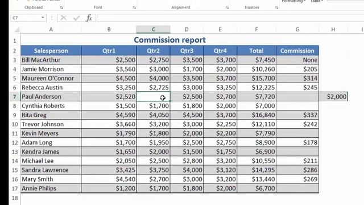Select the Trevor Johnson name cell

tap(51, 124)
